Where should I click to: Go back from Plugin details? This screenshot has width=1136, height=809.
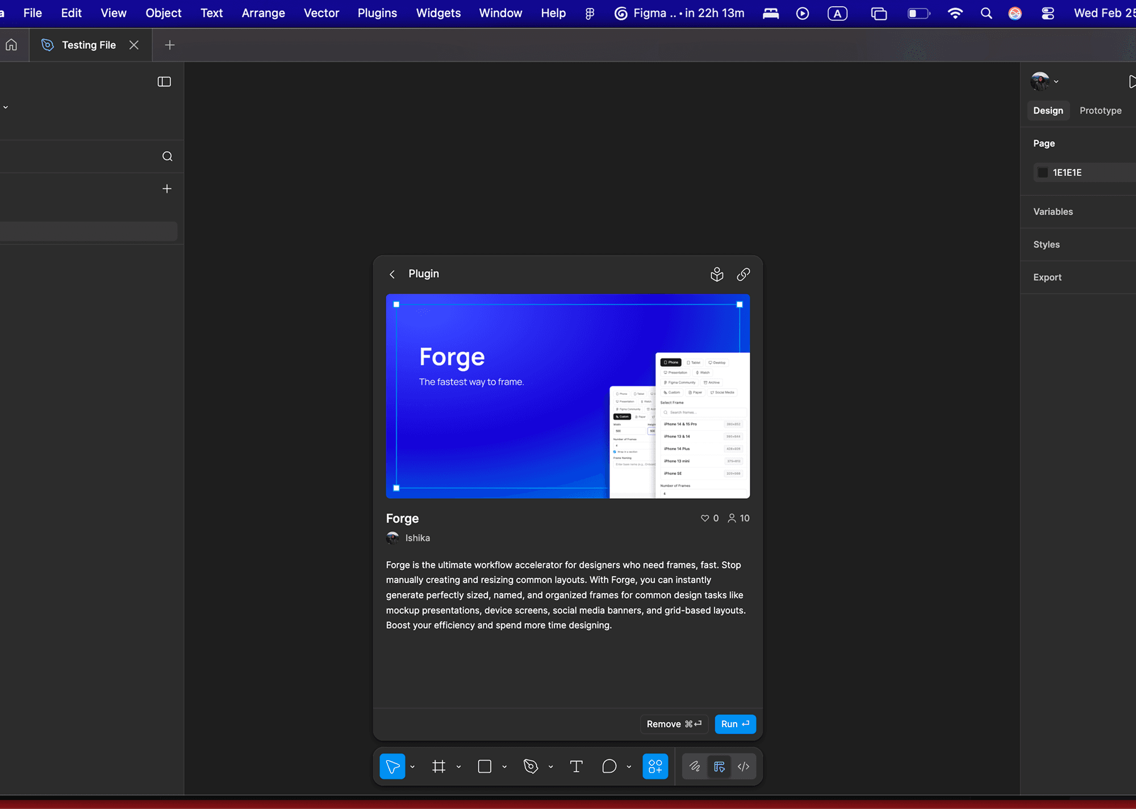392,274
